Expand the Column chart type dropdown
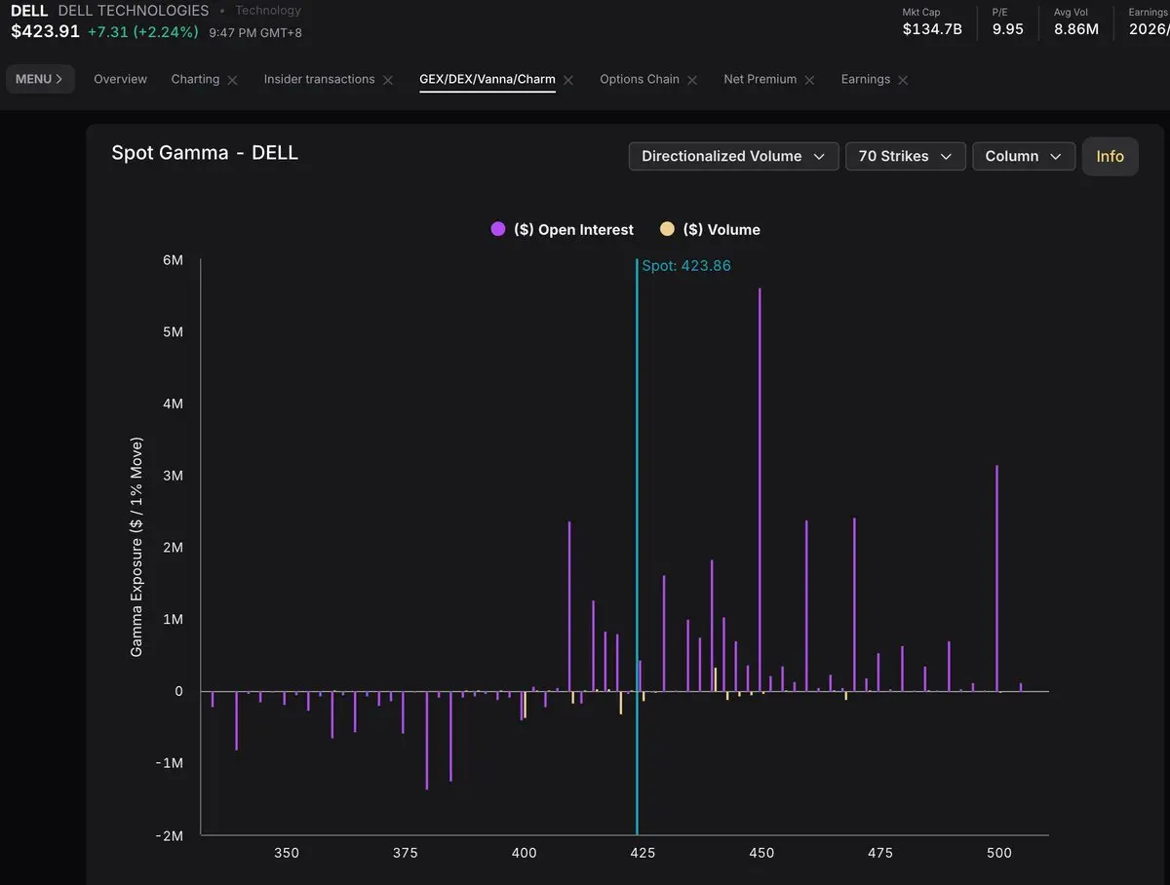1170x885 pixels. point(1024,156)
